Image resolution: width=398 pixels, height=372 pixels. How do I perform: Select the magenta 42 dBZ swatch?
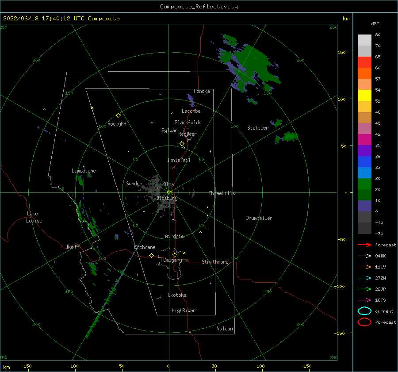pos(364,140)
